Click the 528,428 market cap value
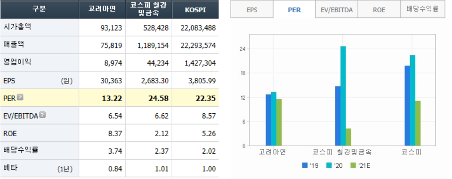Image resolution: width=452 pixels, height=179 pixels. click(x=156, y=28)
